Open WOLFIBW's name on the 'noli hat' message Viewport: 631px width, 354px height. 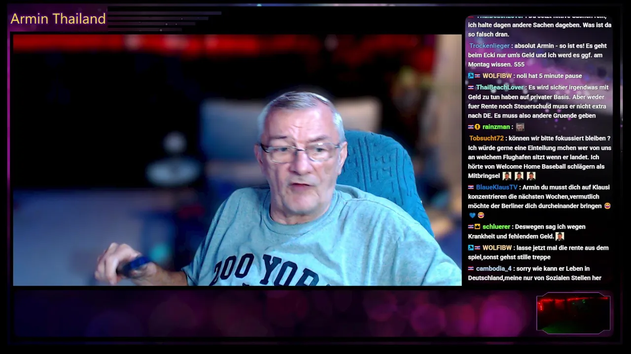pos(497,76)
